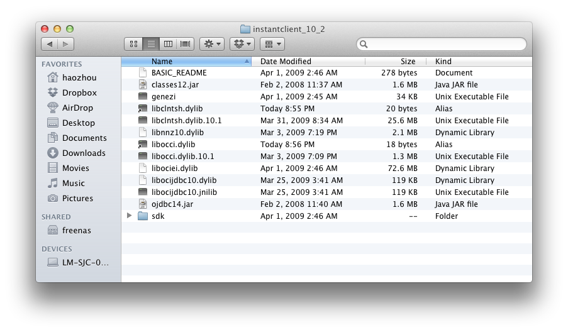Switch to icon view
The image size is (568, 332).
133,44
